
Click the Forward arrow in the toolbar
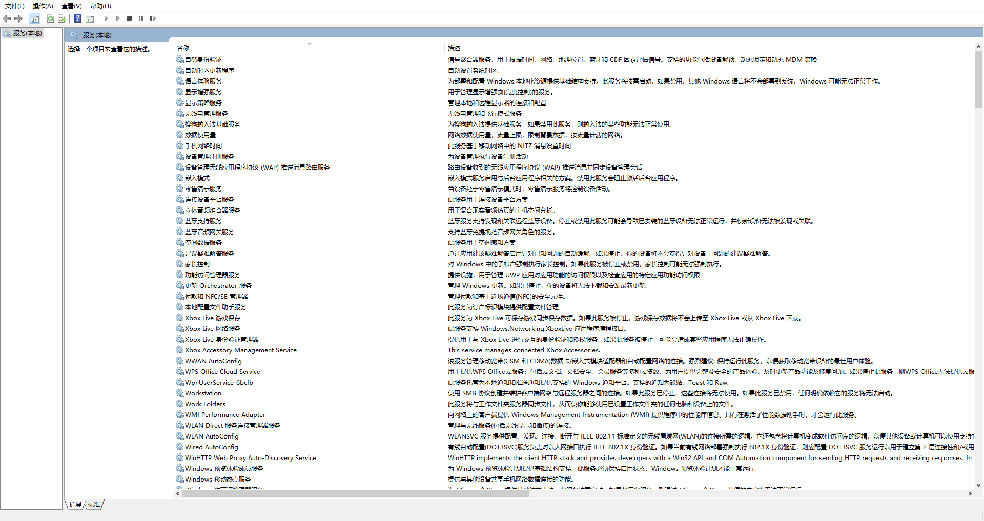click(x=18, y=19)
